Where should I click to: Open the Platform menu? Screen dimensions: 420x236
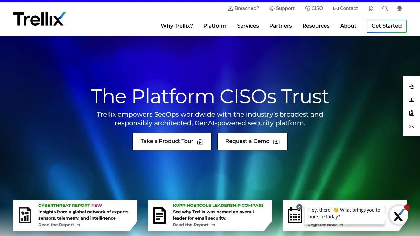(x=215, y=26)
